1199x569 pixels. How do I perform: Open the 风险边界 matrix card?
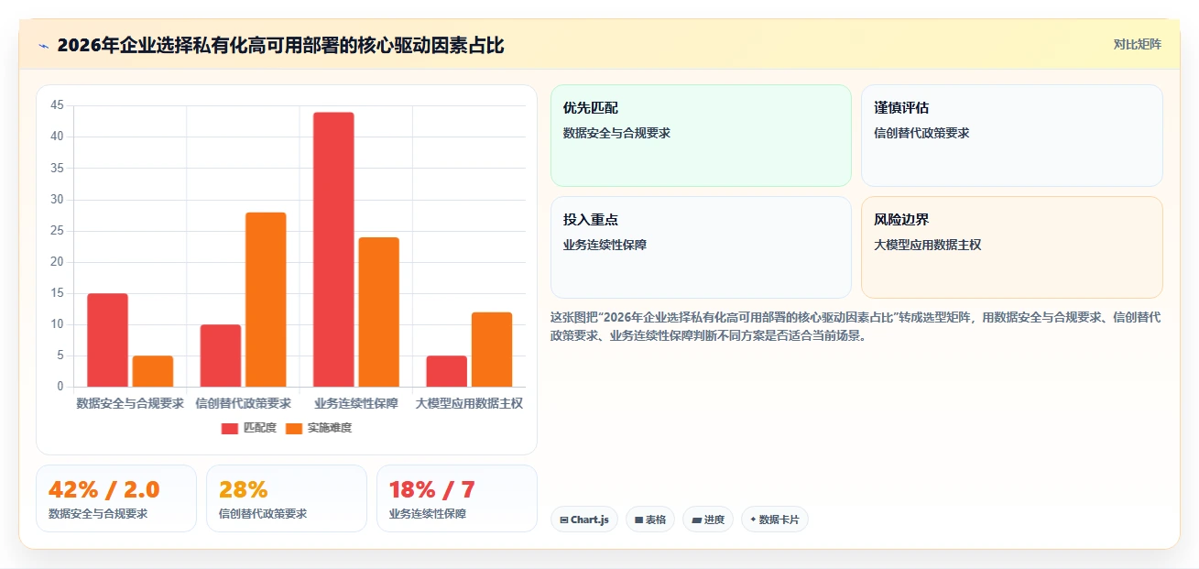coord(1012,247)
